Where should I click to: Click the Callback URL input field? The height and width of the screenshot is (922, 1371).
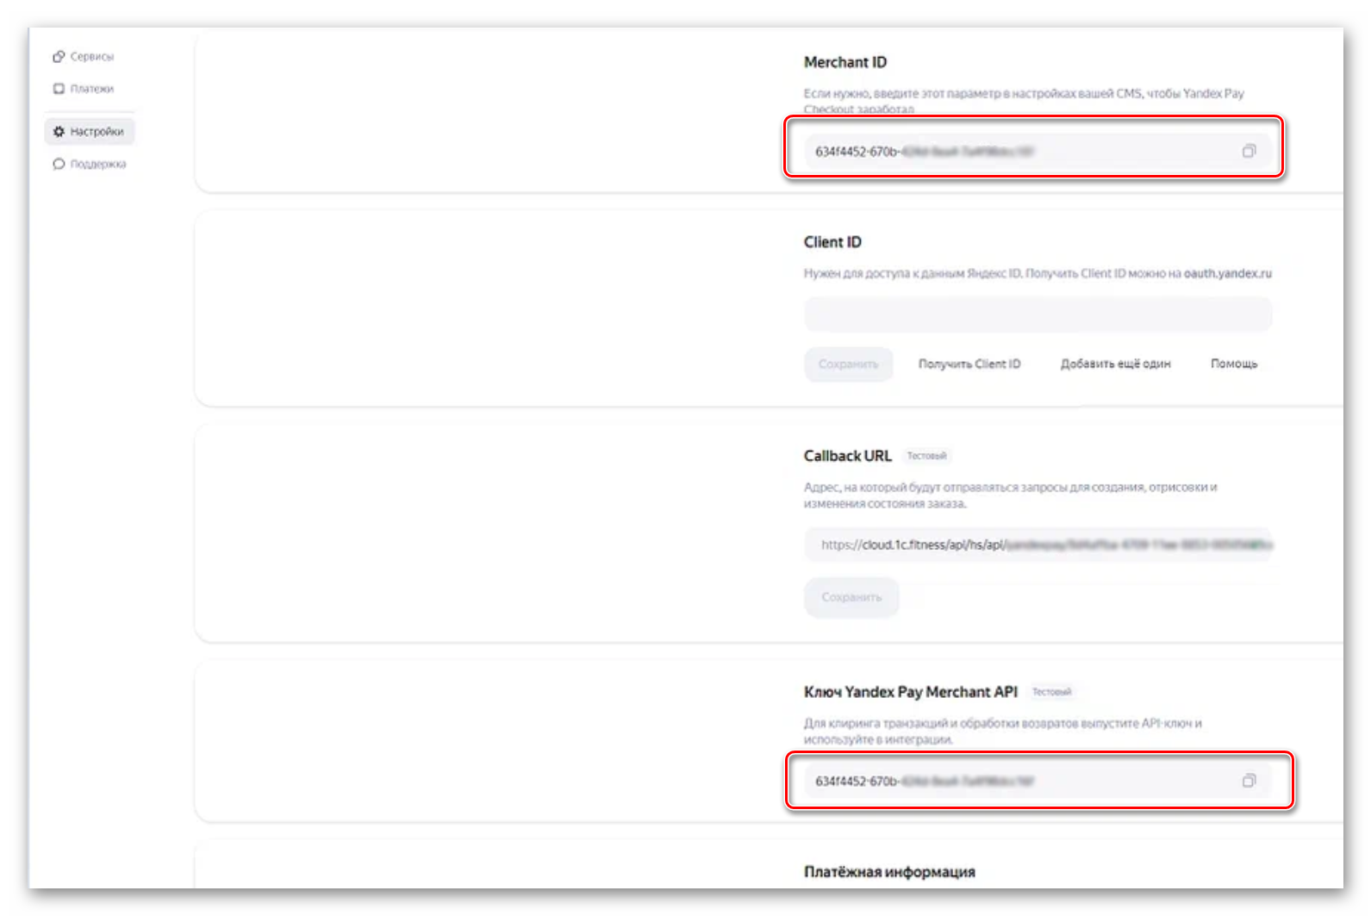pos(1038,545)
